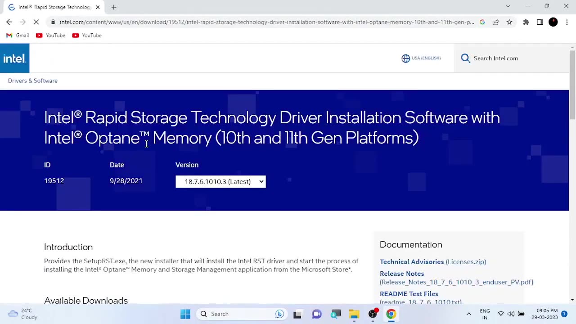Click the date 9/28/2021
576x324 pixels.
126,181
